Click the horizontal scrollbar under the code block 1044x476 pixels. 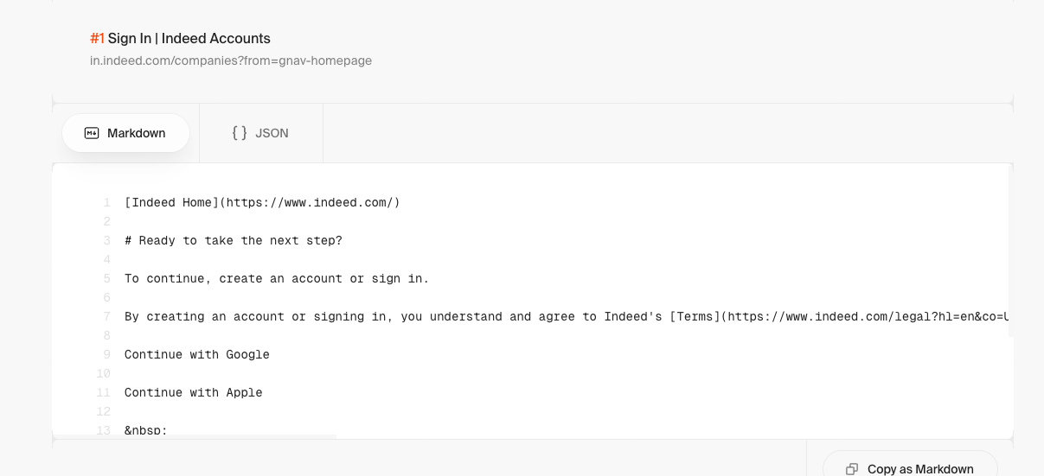[x=195, y=436]
